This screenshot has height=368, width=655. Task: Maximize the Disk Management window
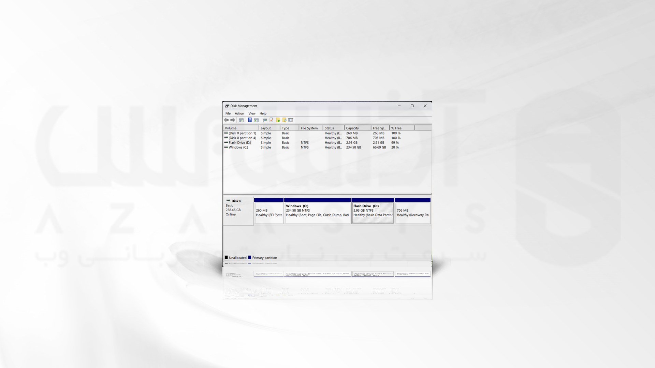[x=412, y=106]
